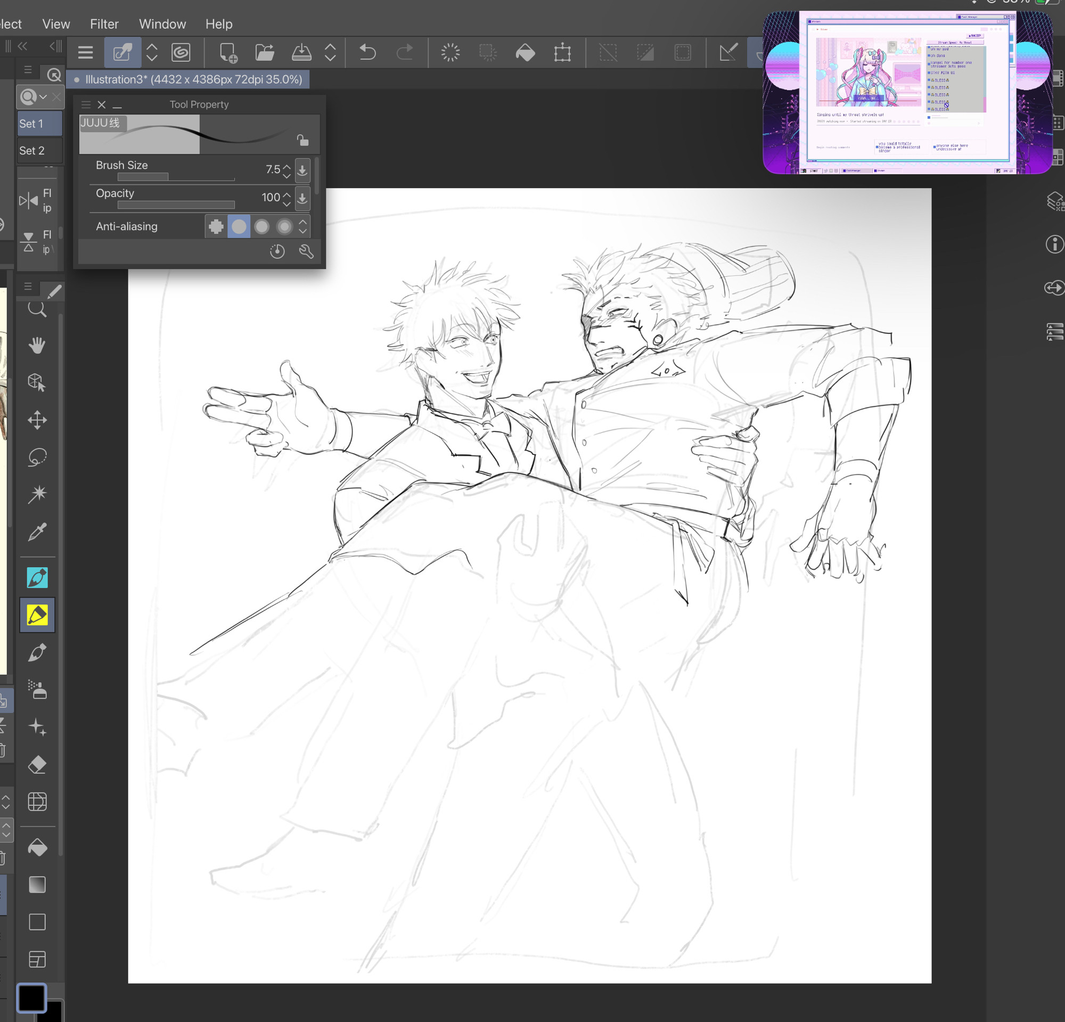Click the Flip Horizontal quick access button

[x=39, y=200]
